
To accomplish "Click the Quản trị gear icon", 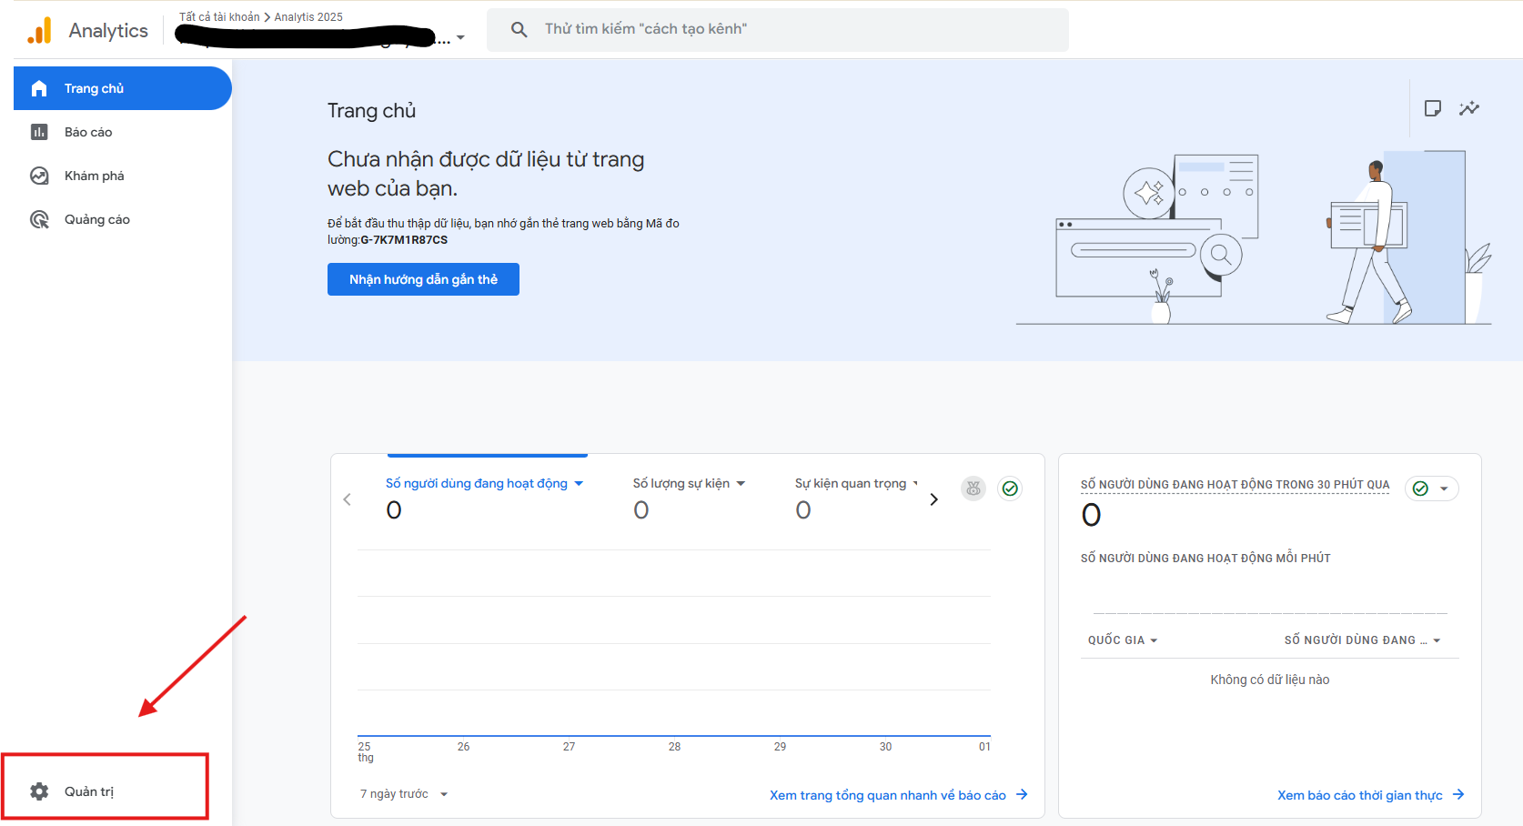I will coord(39,791).
